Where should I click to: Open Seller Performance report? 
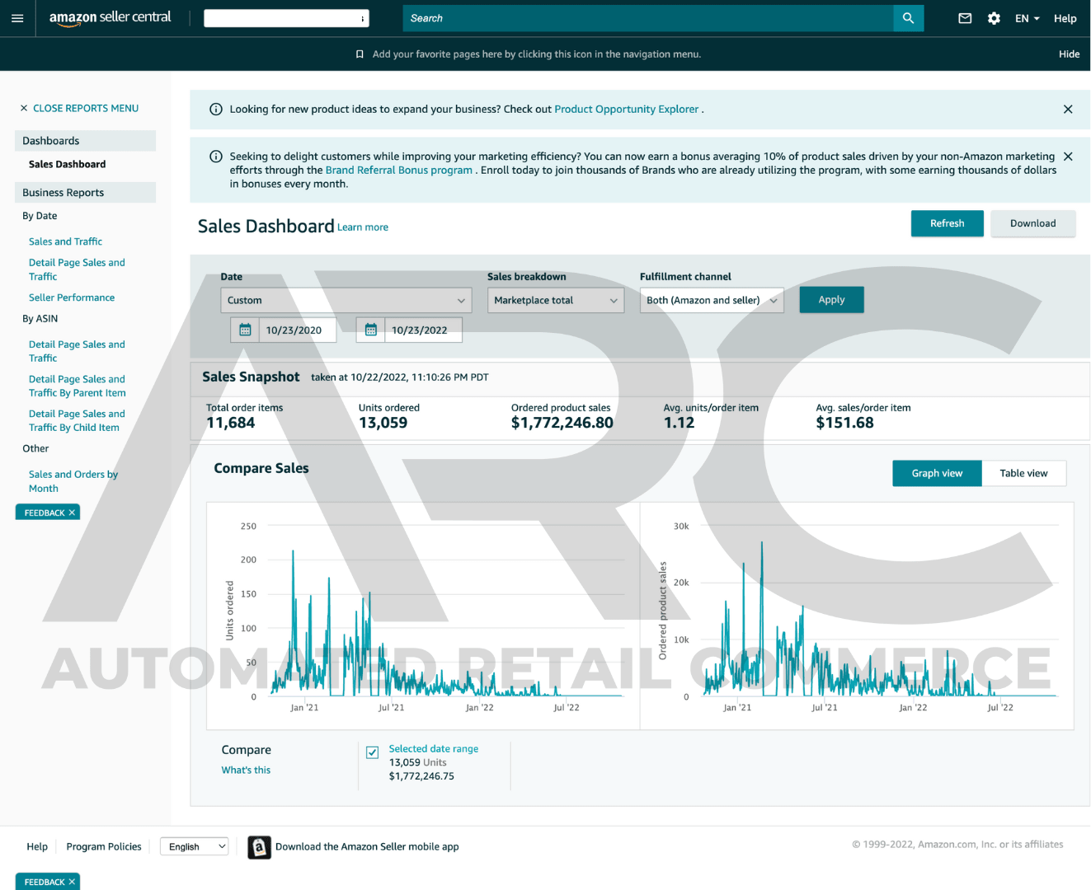click(x=72, y=297)
